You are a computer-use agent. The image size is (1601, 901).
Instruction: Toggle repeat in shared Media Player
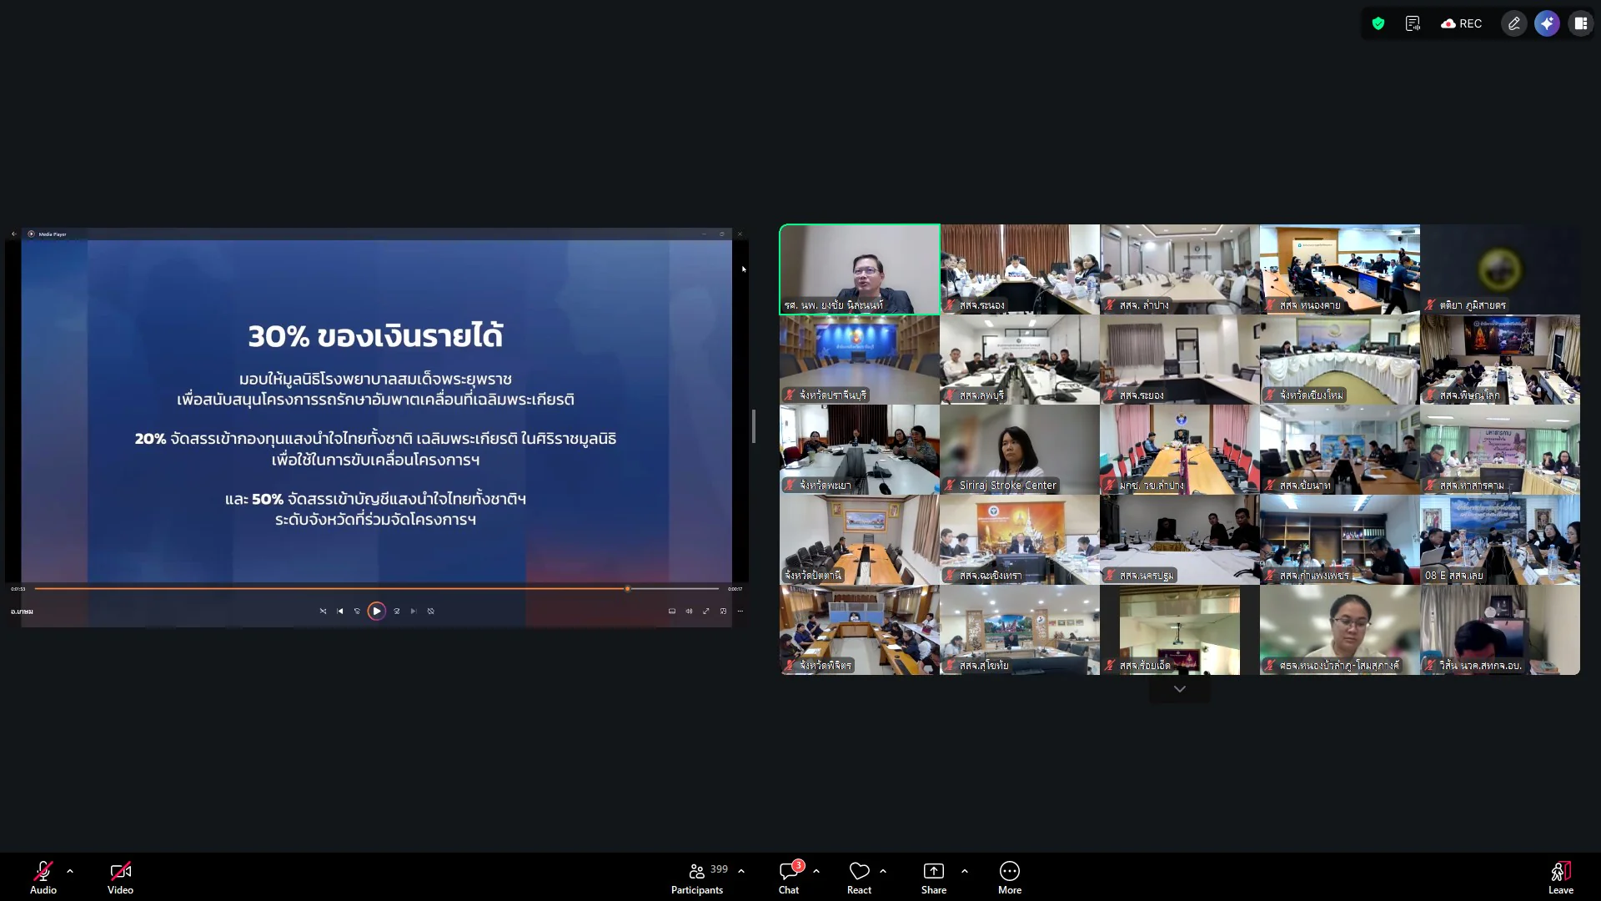(431, 611)
